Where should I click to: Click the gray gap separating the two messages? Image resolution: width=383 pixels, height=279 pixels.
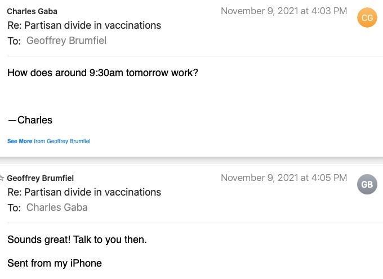191,160
